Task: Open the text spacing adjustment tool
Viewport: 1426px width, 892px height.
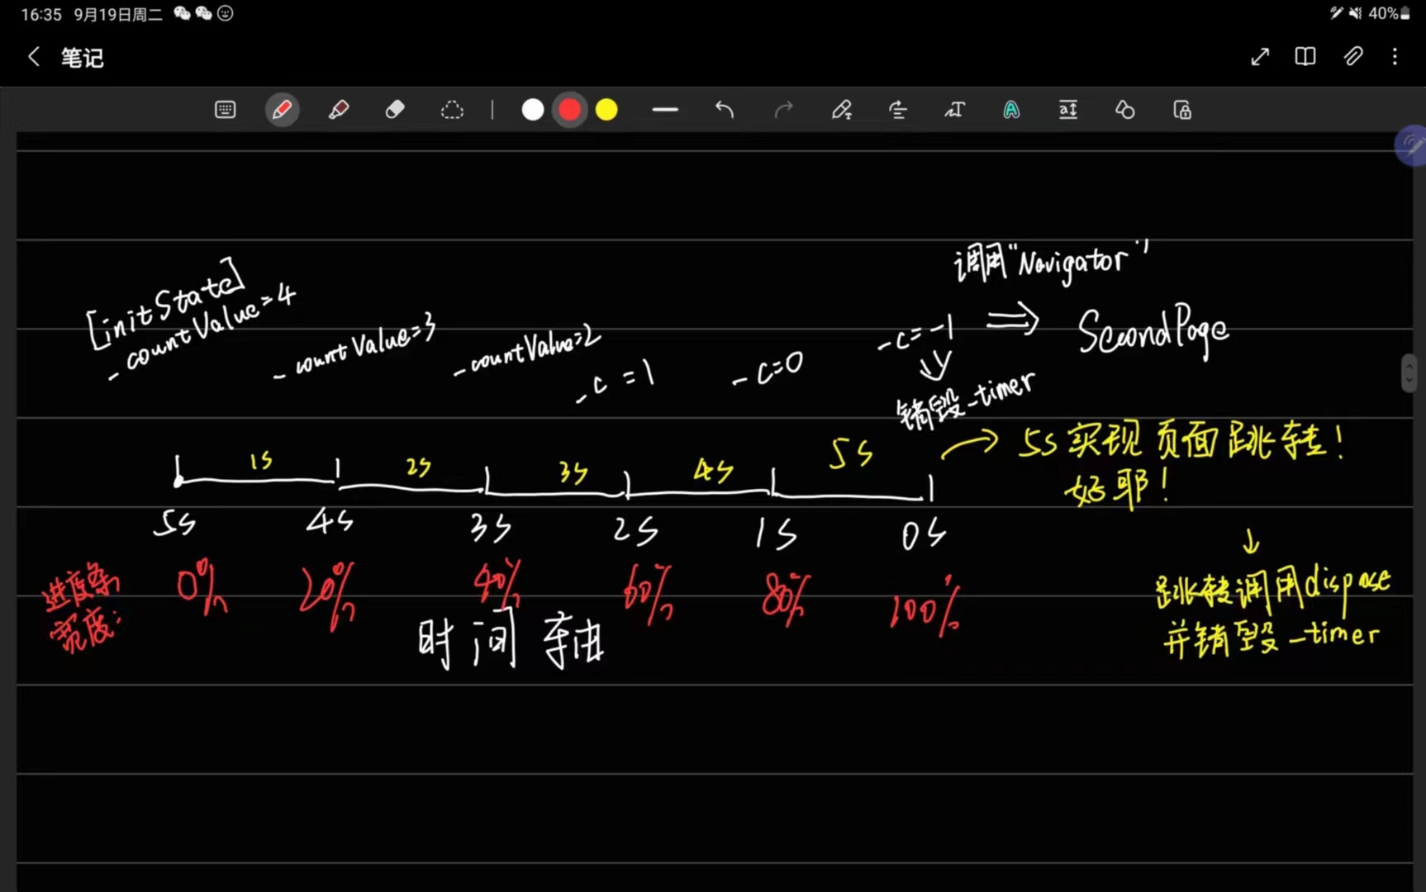Action: pos(1068,110)
